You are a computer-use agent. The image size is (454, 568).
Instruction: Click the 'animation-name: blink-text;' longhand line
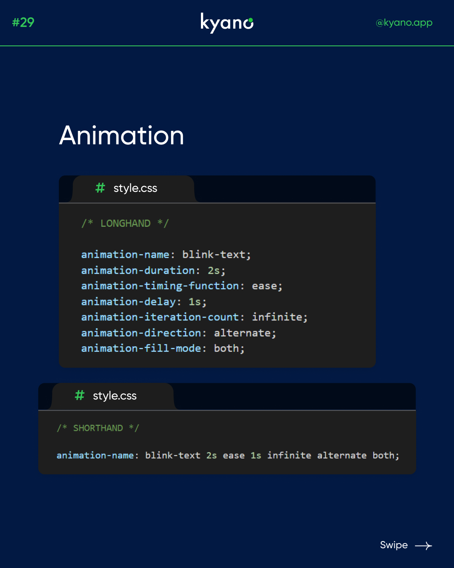pos(166,255)
